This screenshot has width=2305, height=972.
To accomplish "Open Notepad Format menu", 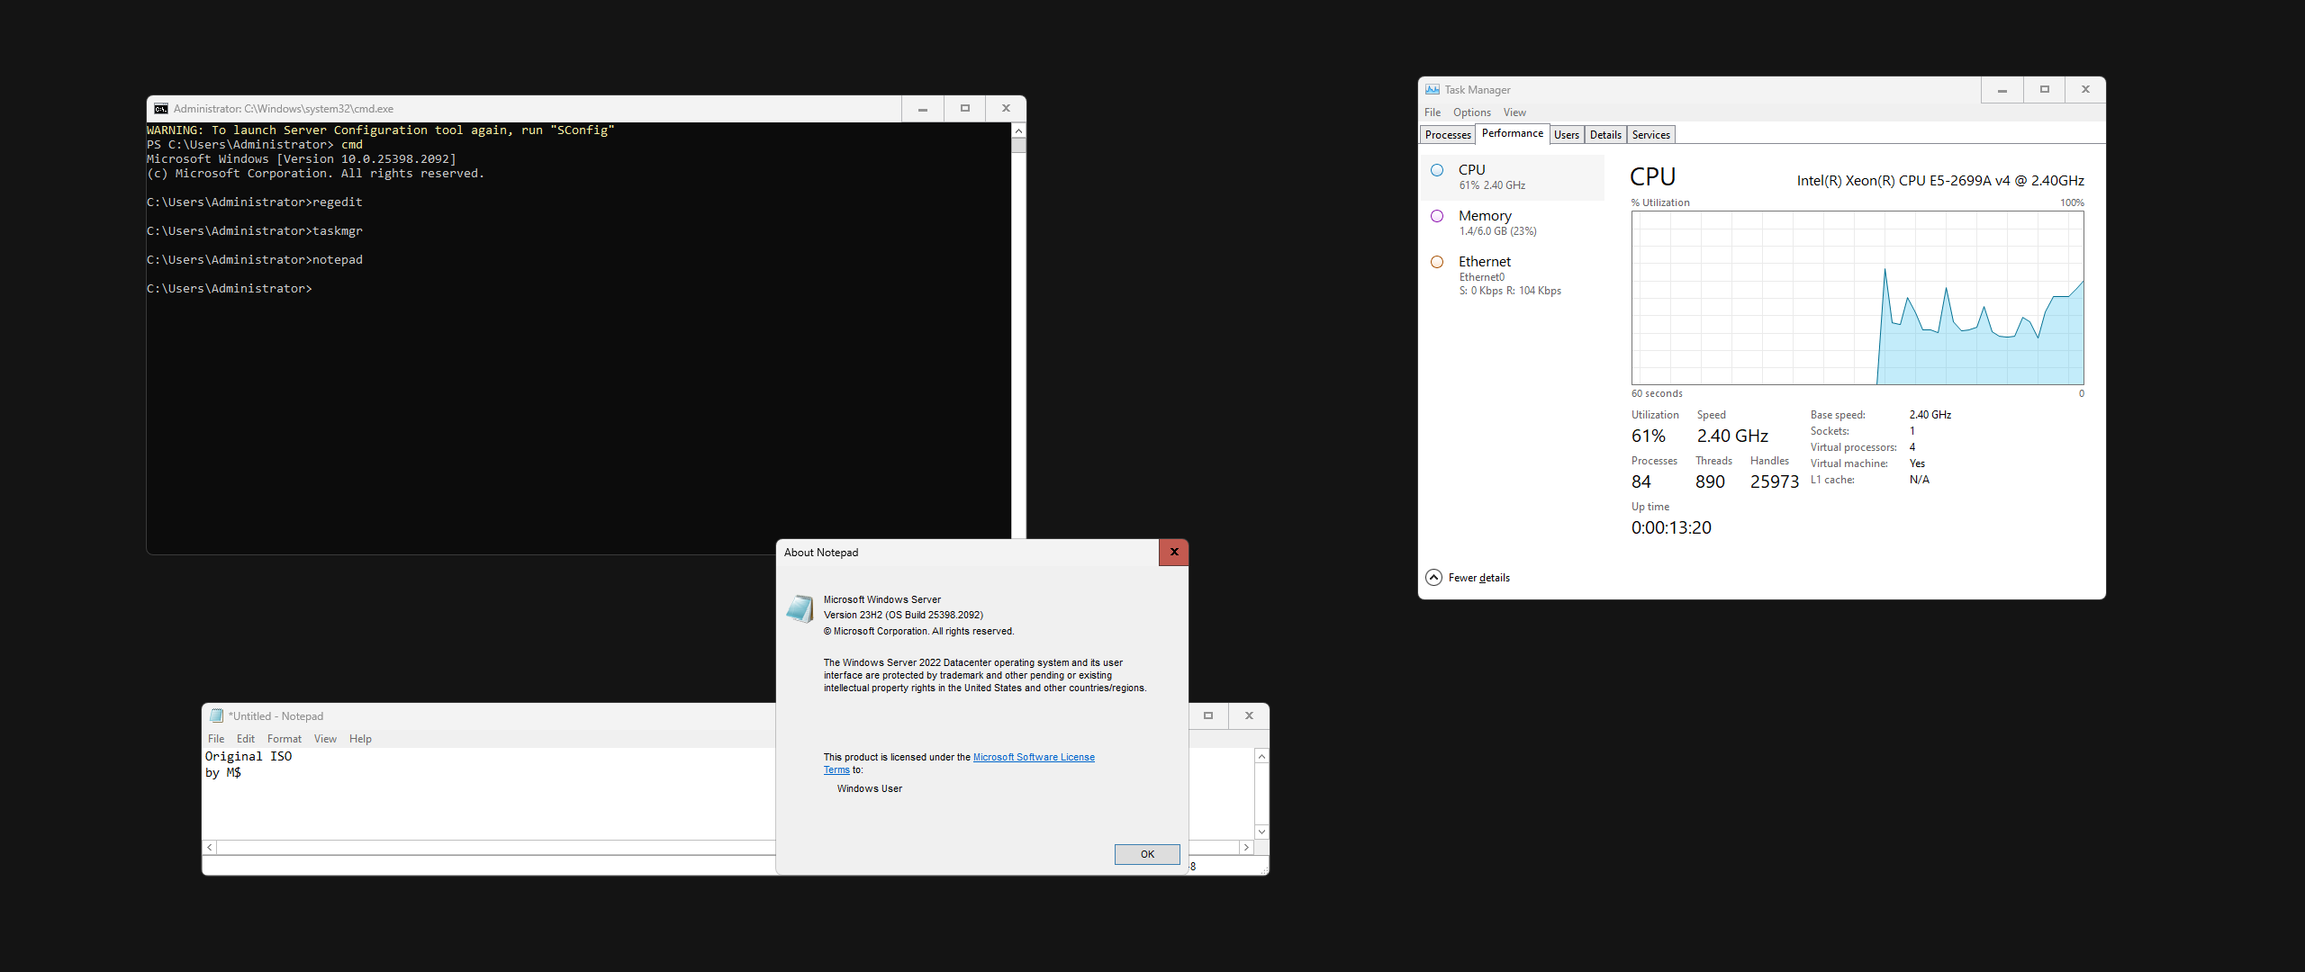I will tap(284, 739).
